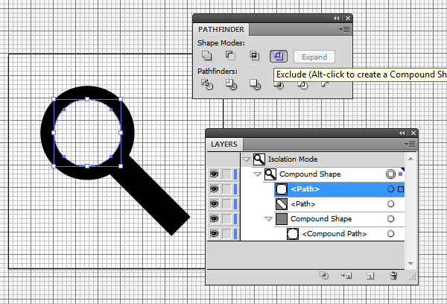Select the highlighted <Path> layer name
The height and width of the screenshot is (304, 447).
click(x=305, y=189)
